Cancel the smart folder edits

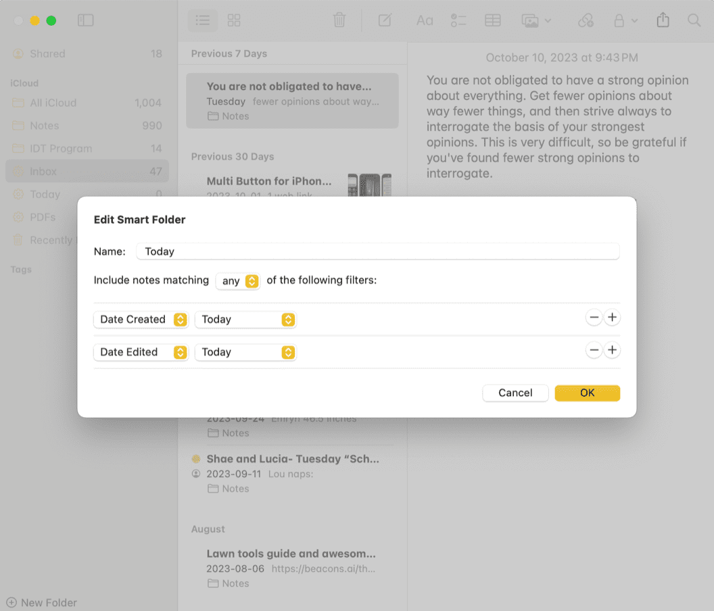click(515, 393)
